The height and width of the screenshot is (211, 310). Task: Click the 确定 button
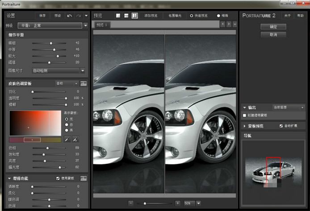[273, 27]
